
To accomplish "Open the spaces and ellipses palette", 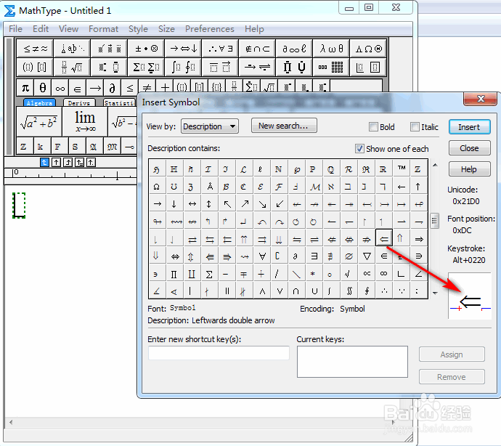I will pos(72,49).
